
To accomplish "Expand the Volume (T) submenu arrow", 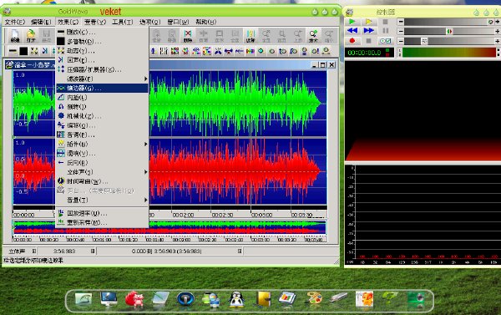I will click(x=145, y=200).
